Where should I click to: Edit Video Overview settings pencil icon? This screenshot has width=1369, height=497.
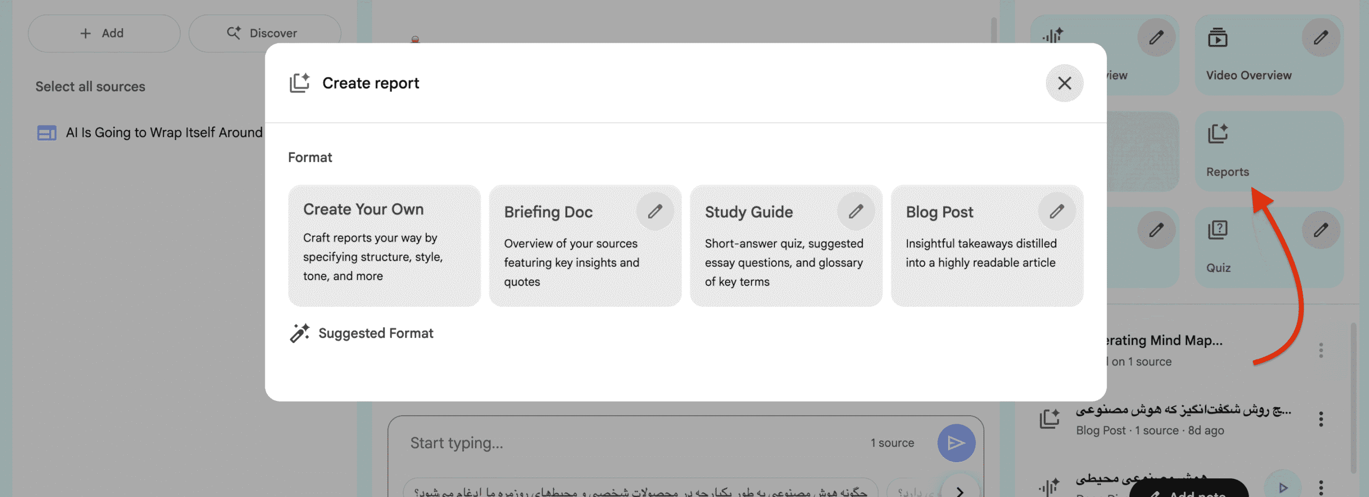[1320, 37]
